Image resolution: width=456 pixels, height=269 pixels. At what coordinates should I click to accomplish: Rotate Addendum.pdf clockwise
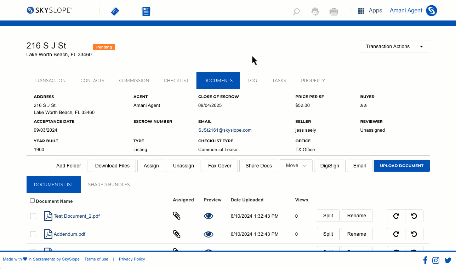[396, 234]
